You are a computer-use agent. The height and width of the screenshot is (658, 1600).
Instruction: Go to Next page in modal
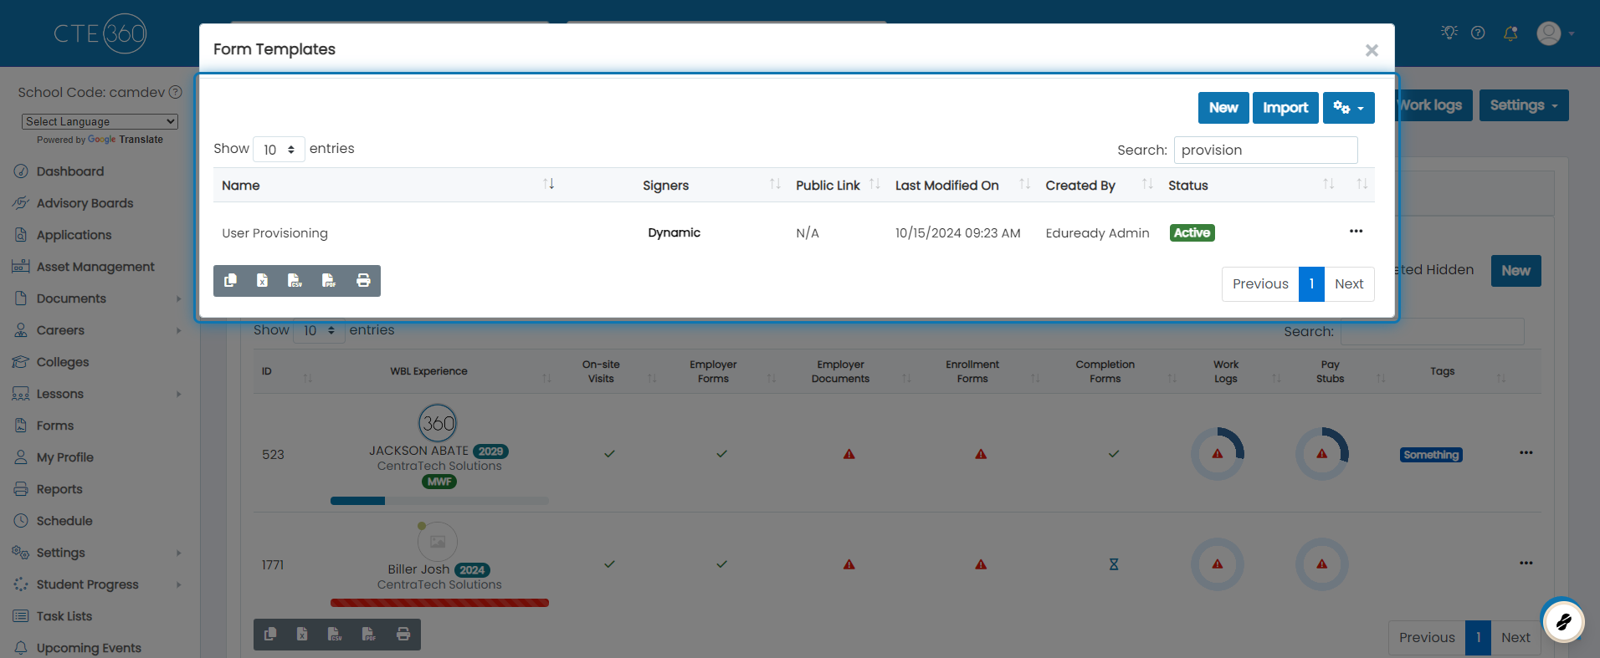point(1349,284)
